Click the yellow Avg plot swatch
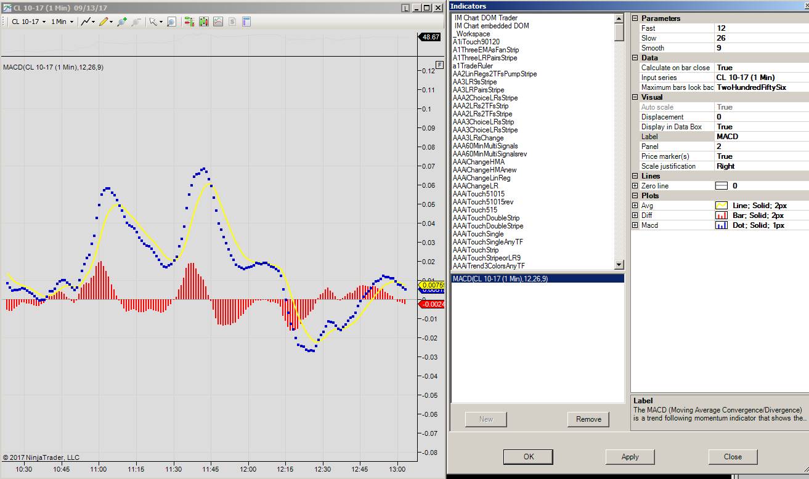Screen dimensions: 809x479 point(721,206)
